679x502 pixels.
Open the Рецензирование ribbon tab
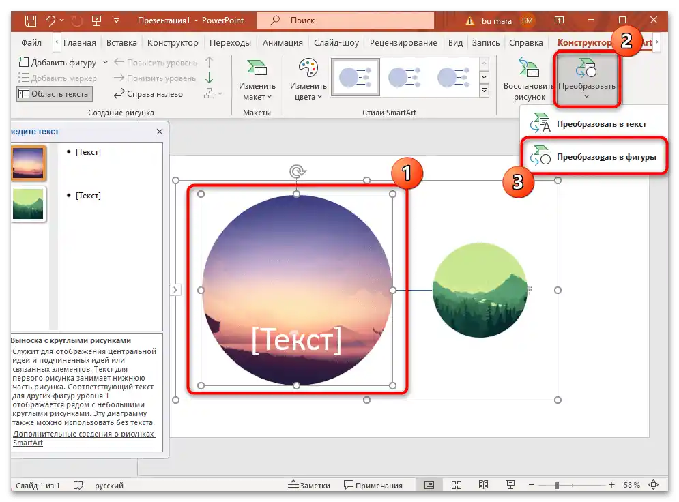[403, 42]
